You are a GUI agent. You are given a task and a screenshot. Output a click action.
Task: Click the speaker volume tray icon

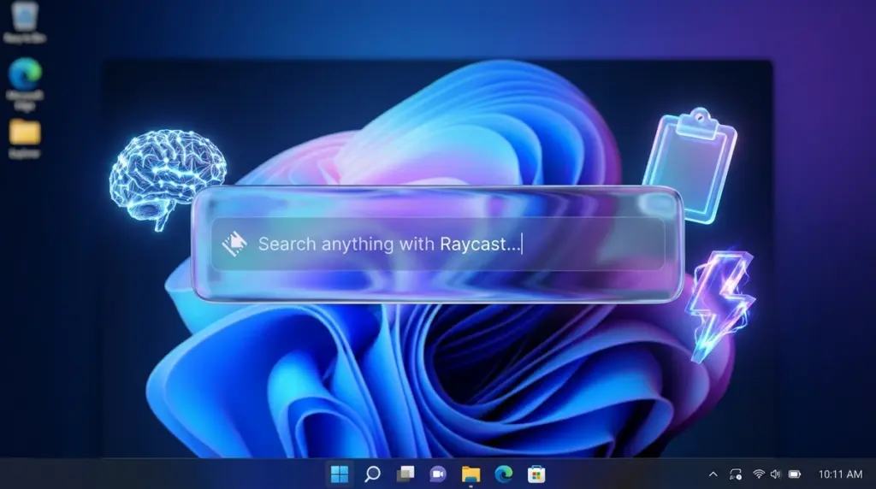click(775, 474)
